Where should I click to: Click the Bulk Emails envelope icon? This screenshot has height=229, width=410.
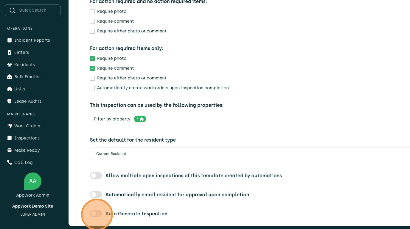[10, 77]
